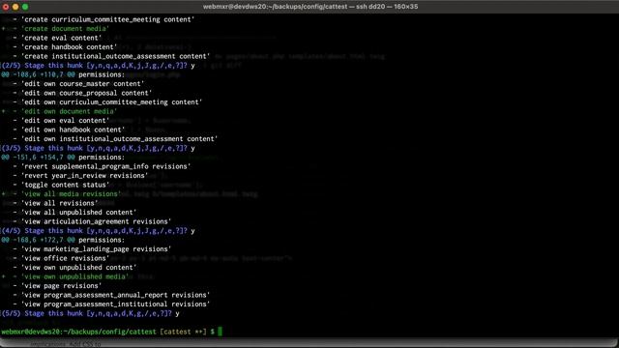Click added line 'create document media'
The image size is (619, 348).
click(x=55, y=29)
